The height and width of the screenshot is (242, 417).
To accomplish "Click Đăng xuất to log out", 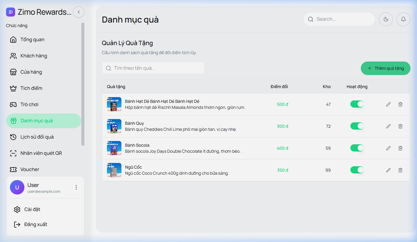I will click(36, 225).
